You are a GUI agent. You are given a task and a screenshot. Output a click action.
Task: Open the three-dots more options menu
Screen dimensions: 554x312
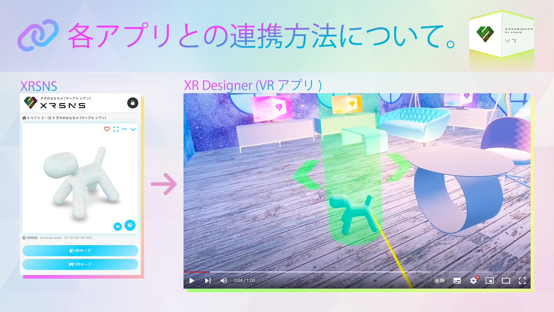click(124, 129)
